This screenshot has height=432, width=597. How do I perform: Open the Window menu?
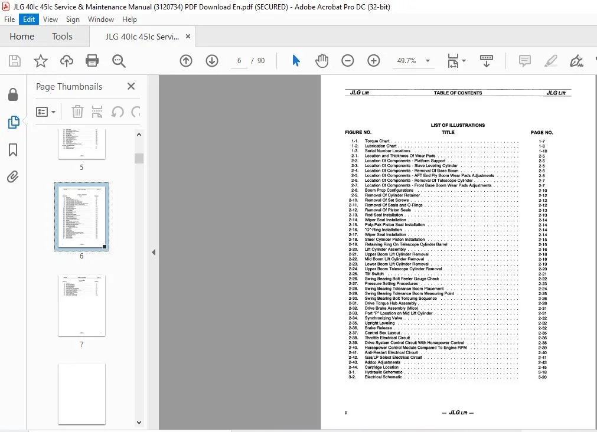[x=101, y=19]
